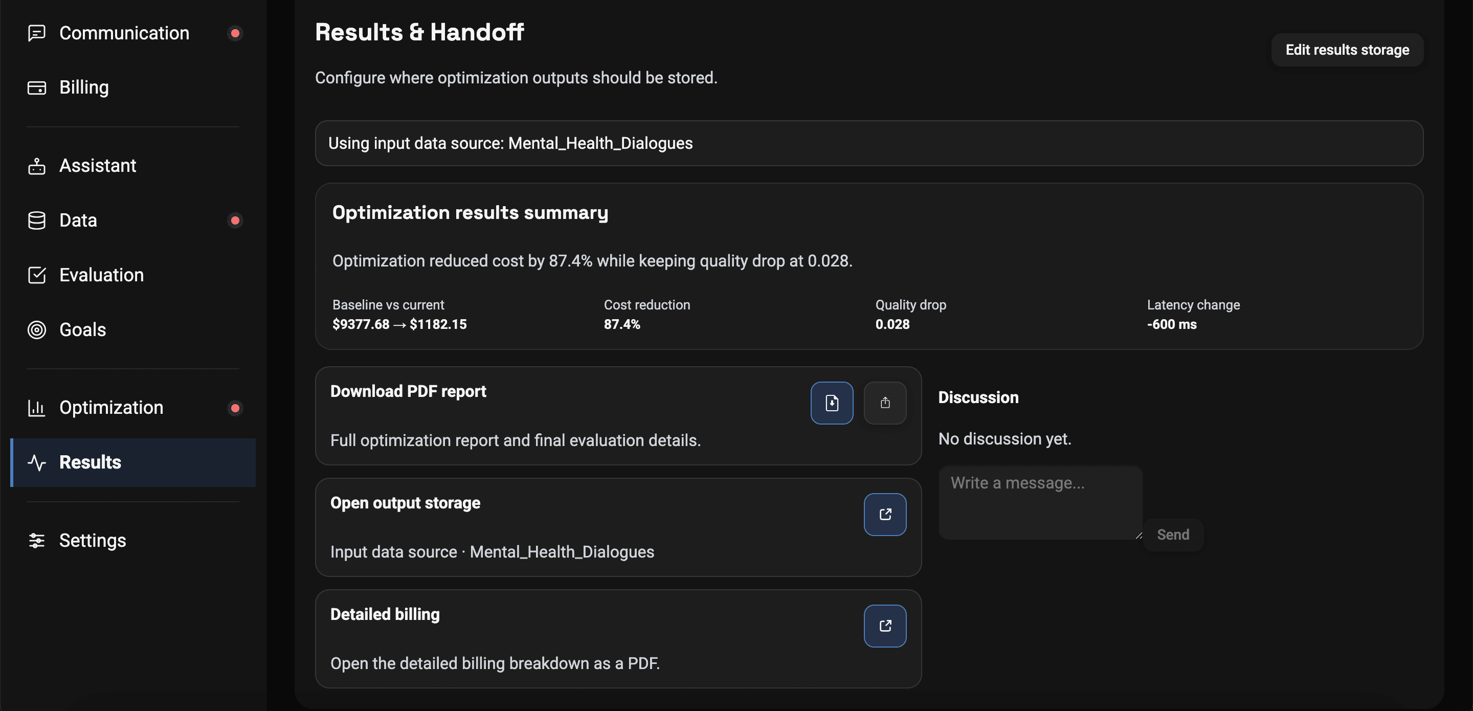1473x711 pixels.
Task: Open the Settings sliders icon
Action: coord(37,540)
